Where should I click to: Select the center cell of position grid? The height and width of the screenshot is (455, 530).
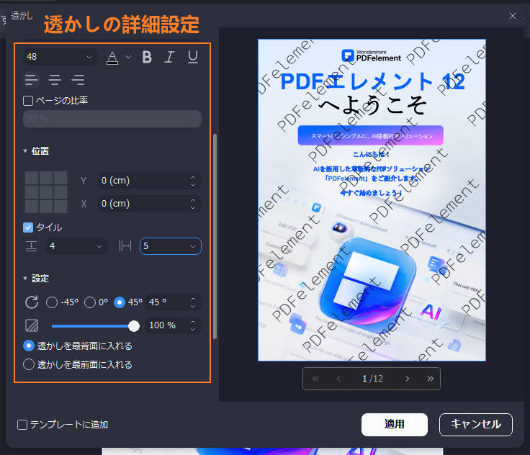coord(46,192)
